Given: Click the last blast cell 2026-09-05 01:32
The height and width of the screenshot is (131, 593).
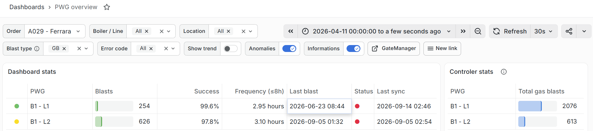Looking at the screenshot, I should point(319,122).
